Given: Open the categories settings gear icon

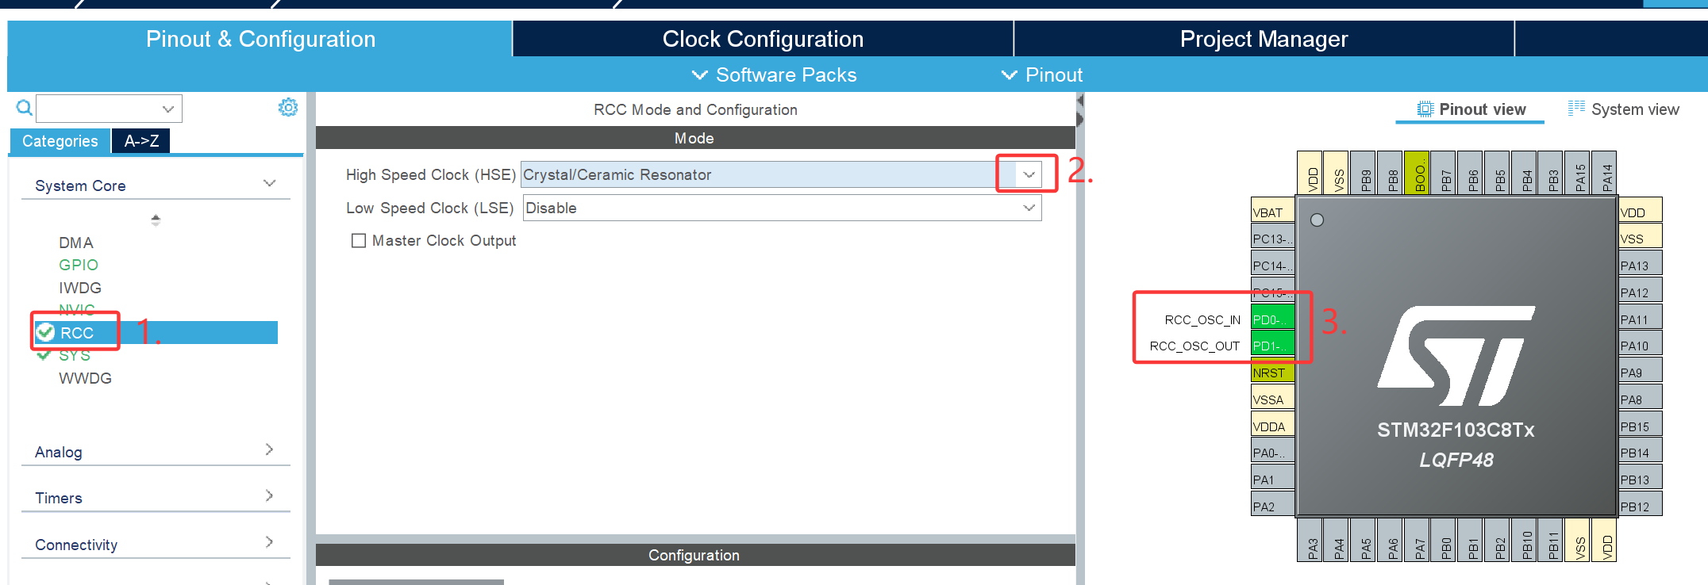Looking at the screenshot, I should (288, 108).
